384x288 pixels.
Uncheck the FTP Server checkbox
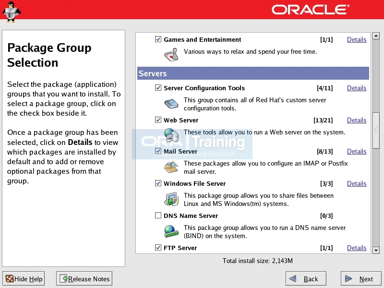tap(158, 248)
